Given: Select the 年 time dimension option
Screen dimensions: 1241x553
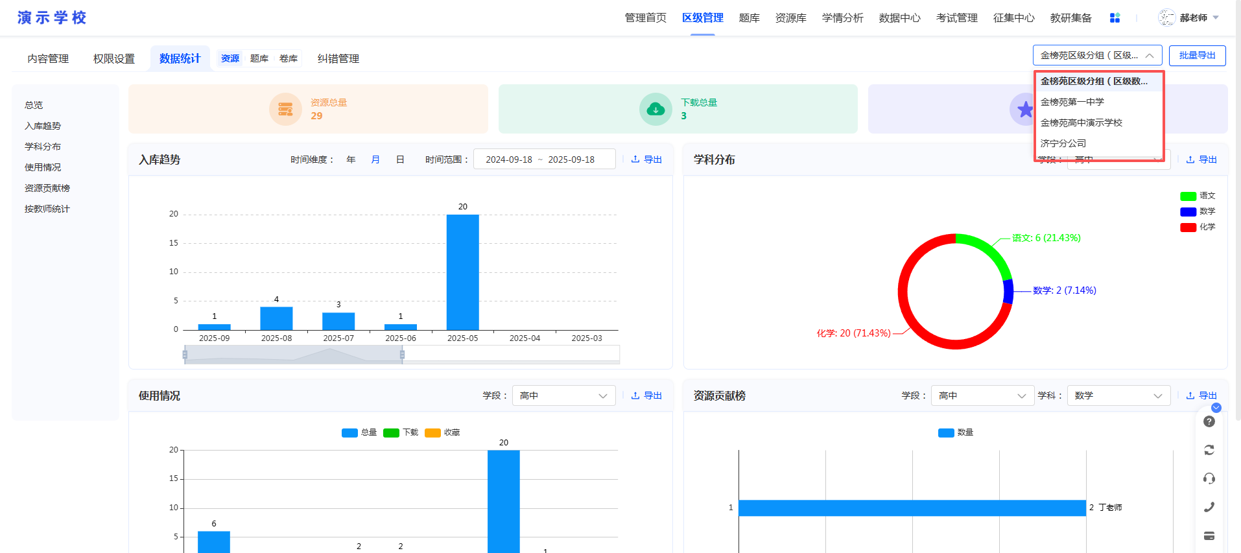Looking at the screenshot, I should tap(351, 159).
